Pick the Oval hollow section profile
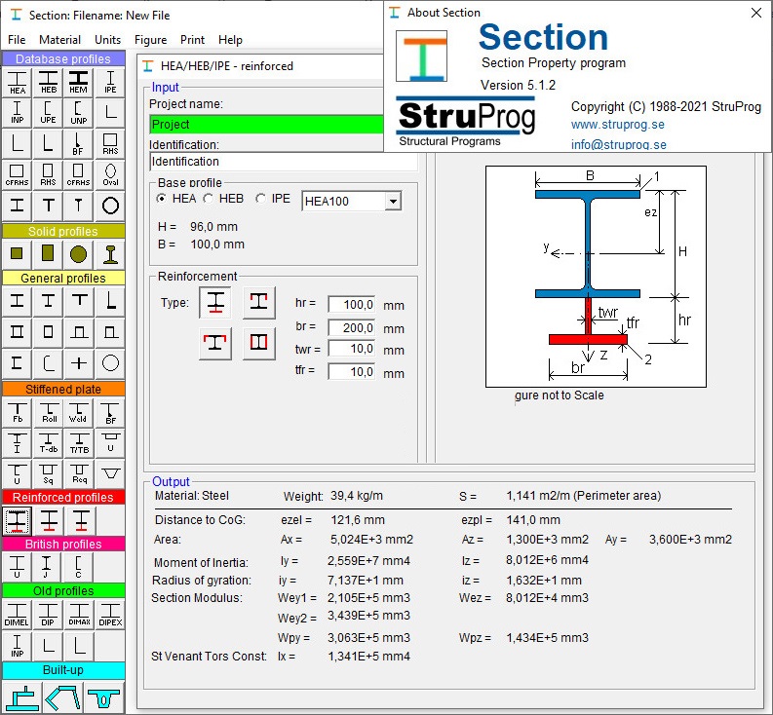Viewport: 773px width, 715px height. click(110, 175)
